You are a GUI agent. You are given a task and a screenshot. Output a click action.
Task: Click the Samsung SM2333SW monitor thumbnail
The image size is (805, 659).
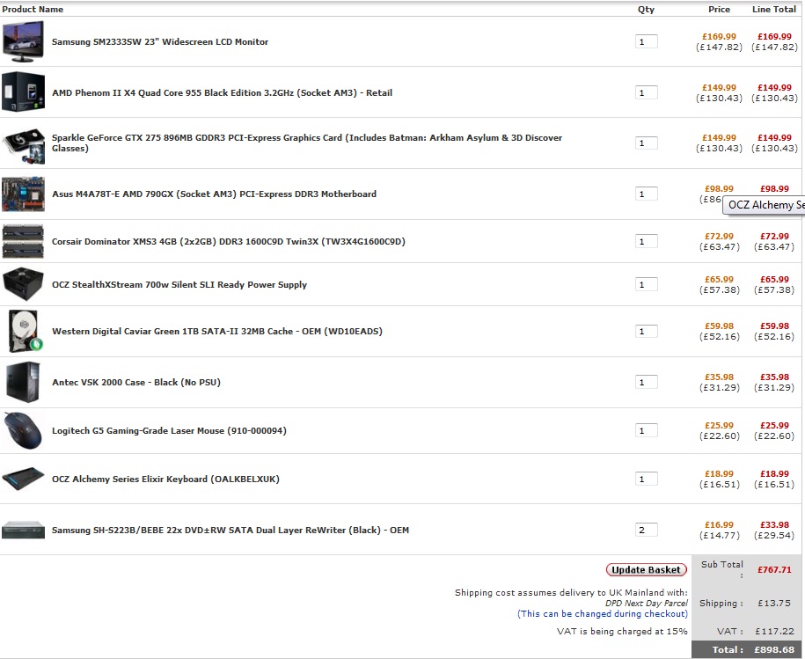pyautogui.click(x=23, y=41)
